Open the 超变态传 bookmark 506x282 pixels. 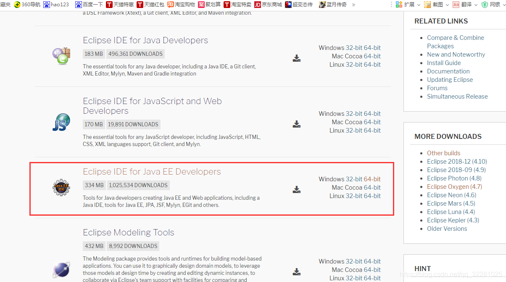tap(299, 5)
